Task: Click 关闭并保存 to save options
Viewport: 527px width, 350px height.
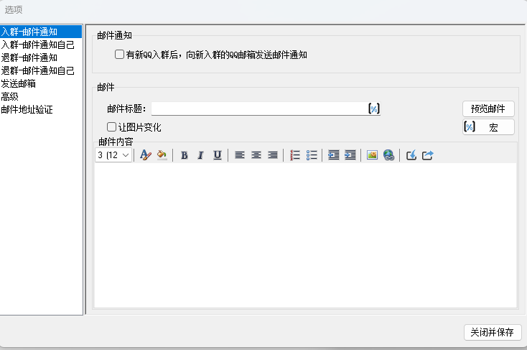Action: [493, 332]
